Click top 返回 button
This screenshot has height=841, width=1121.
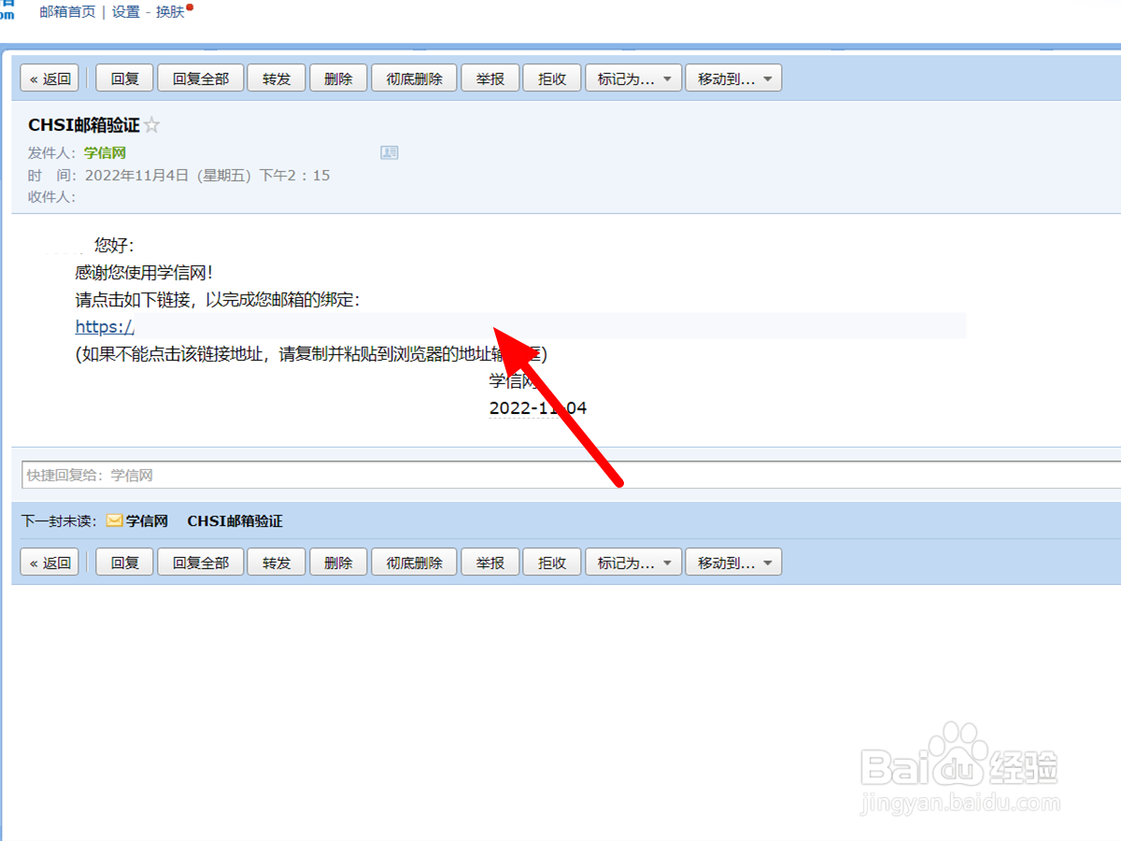point(50,79)
